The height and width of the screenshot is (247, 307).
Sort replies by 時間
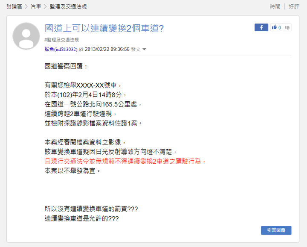click(275, 6)
